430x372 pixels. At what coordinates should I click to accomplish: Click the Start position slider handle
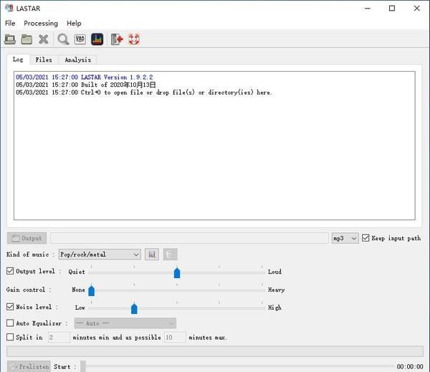pos(83,366)
